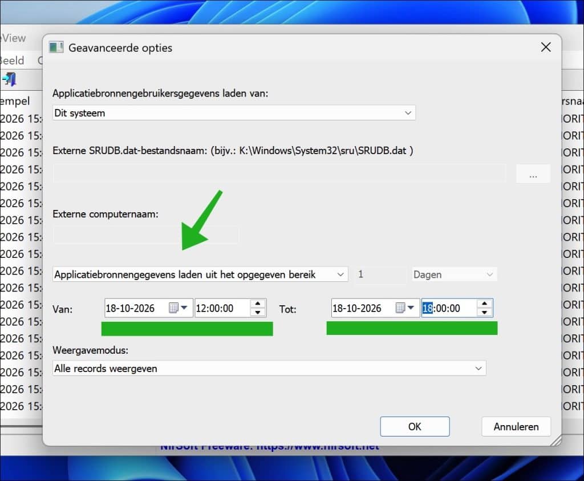
Task: Focus the Externe computernaam input field
Action: pyautogui.click(x=145, y=235)
